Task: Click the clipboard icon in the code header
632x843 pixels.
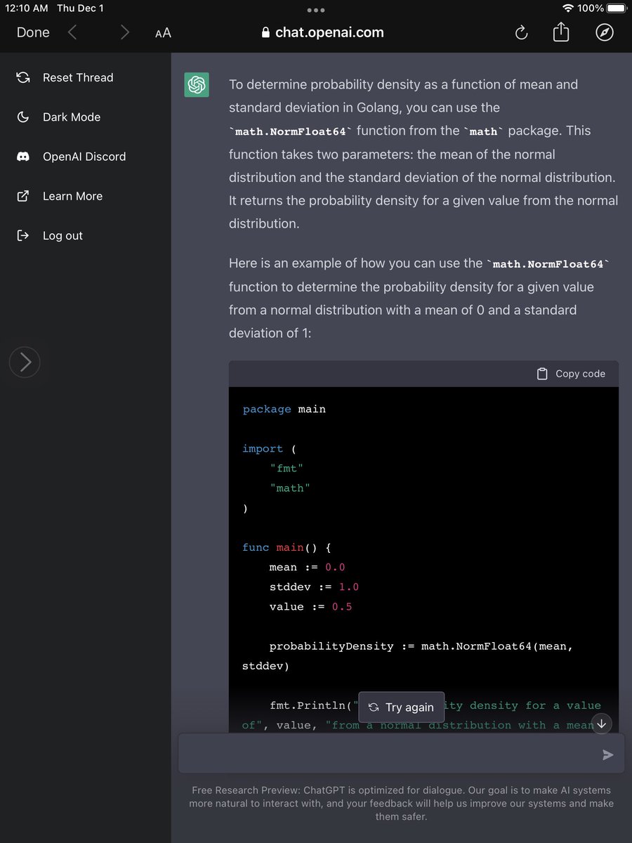Action: pyautogui.click(x=542, y=374)
